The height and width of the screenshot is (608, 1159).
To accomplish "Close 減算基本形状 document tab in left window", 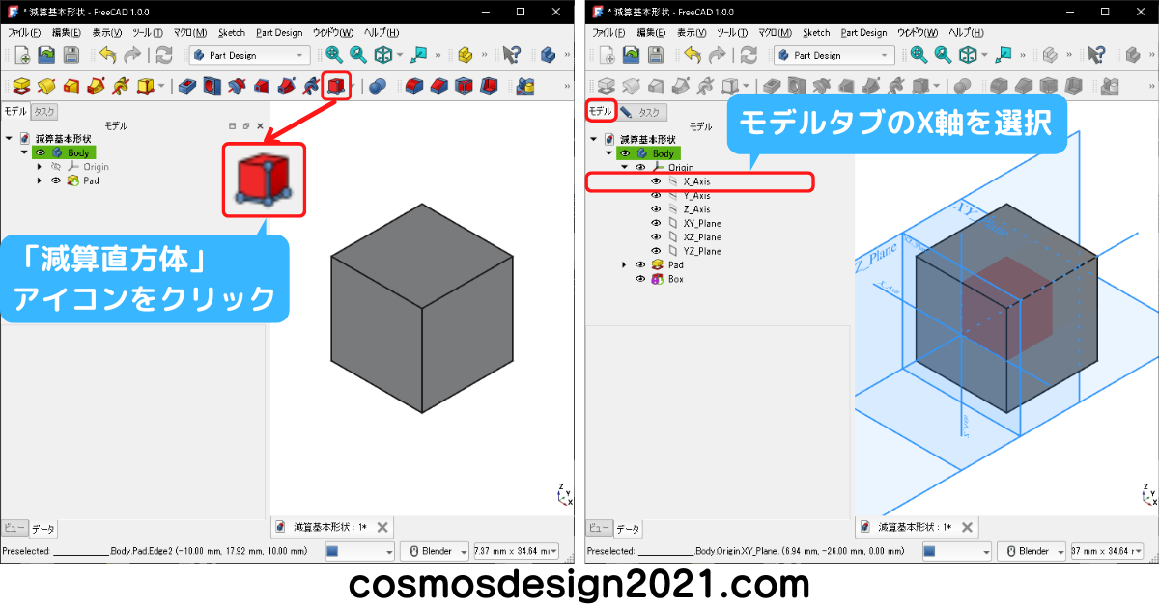I will click(382, 527).
